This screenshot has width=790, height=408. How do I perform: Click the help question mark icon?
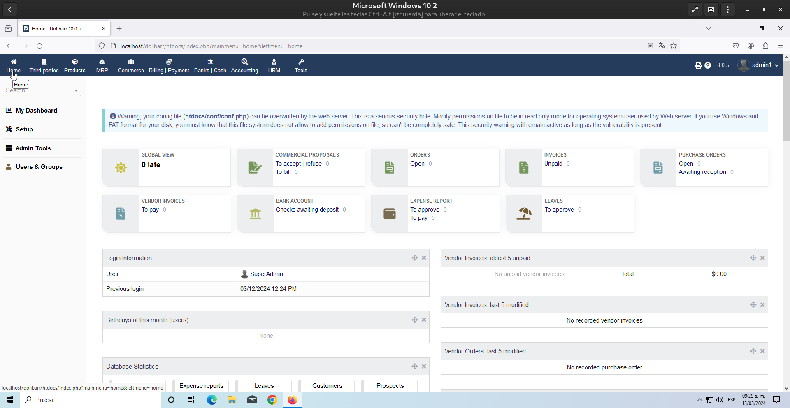tap(707, 65)
